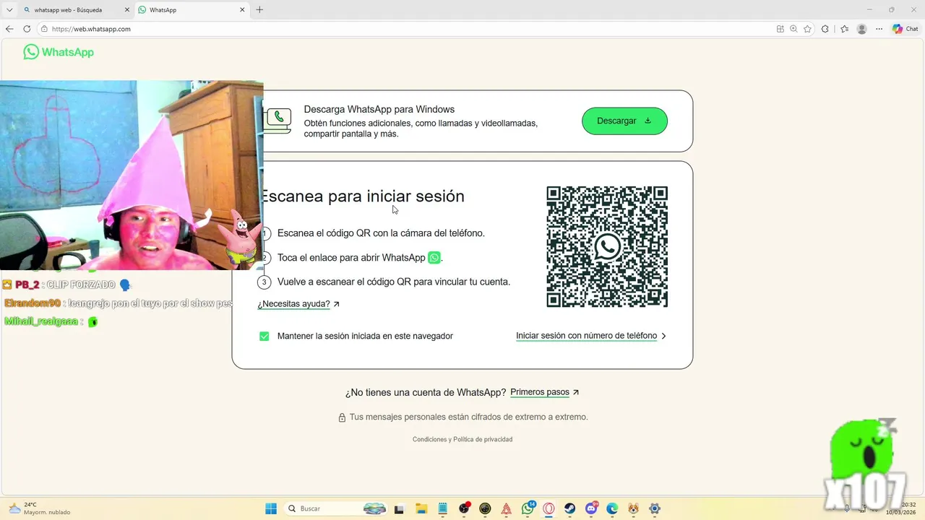The width and height of the screenshot is (925, 520).
Task: Select the WhatsApp browser tab
Action: [x=192, y=10]
